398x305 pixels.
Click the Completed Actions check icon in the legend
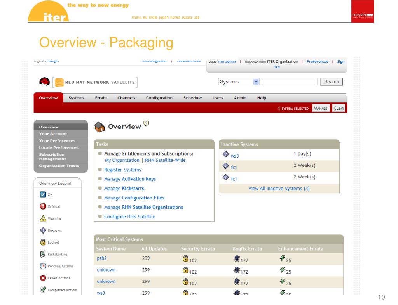(x=43, y=289)
